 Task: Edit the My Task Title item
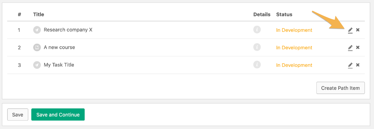click(x=350, y=65)
